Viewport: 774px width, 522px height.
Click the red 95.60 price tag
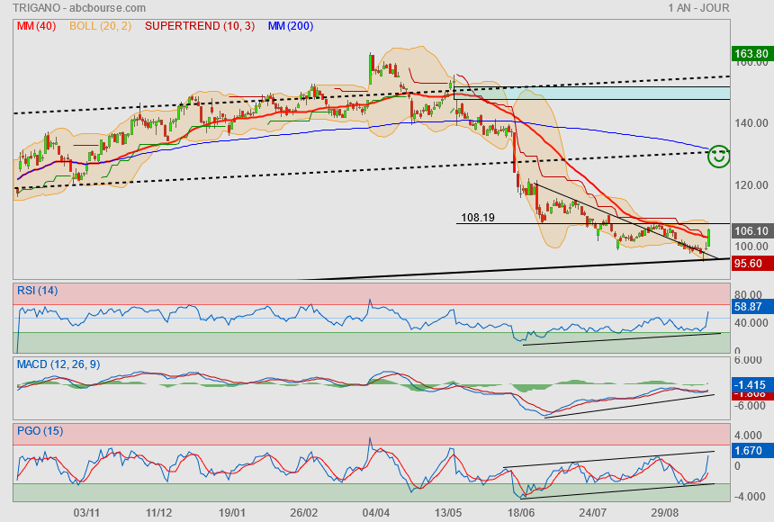[x=751, y=263]
